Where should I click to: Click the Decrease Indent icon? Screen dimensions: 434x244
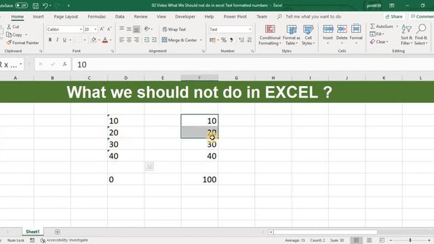(146, 40)
